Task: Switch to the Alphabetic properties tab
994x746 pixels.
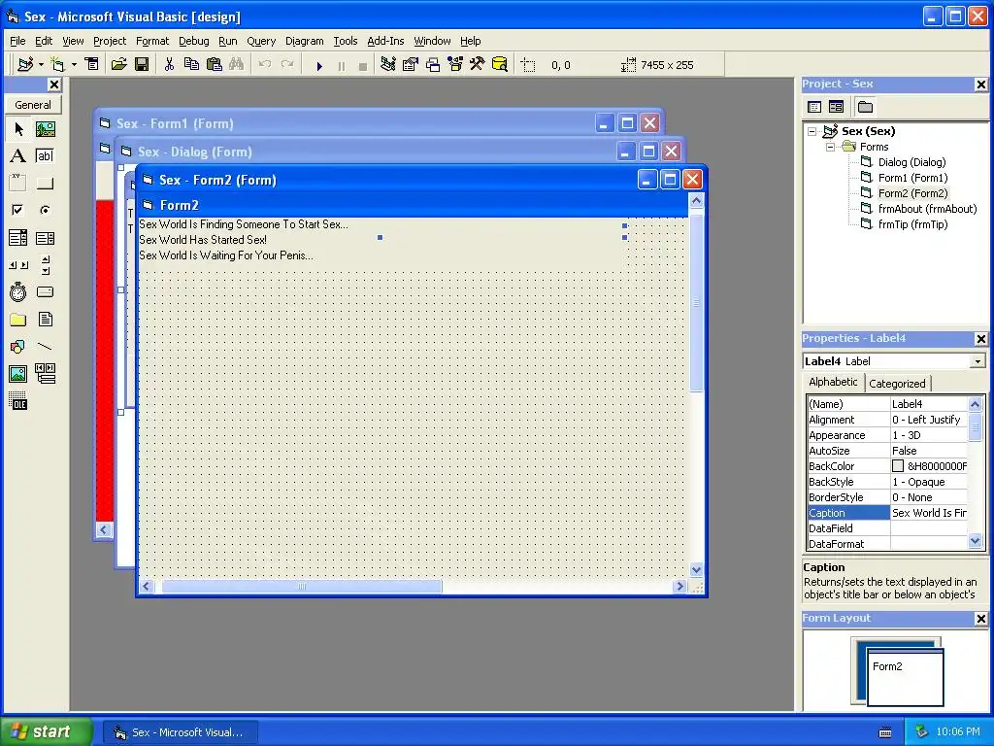Action: [x=833, y=382]
